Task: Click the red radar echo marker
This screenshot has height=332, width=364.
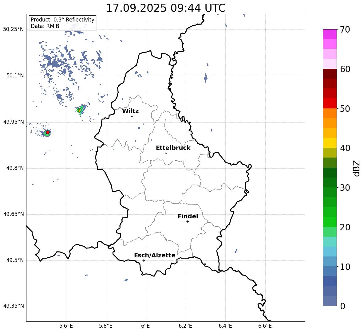Action: tap(48, 132)
